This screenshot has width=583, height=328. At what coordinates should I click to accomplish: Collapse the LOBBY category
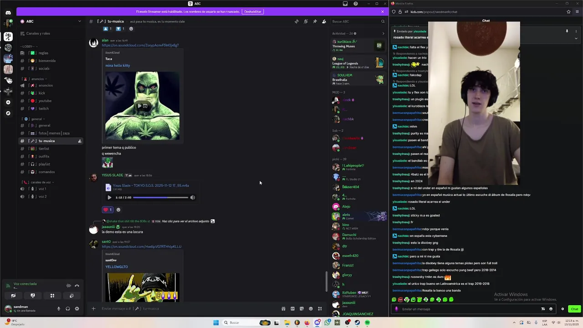(x=29, y=46)
